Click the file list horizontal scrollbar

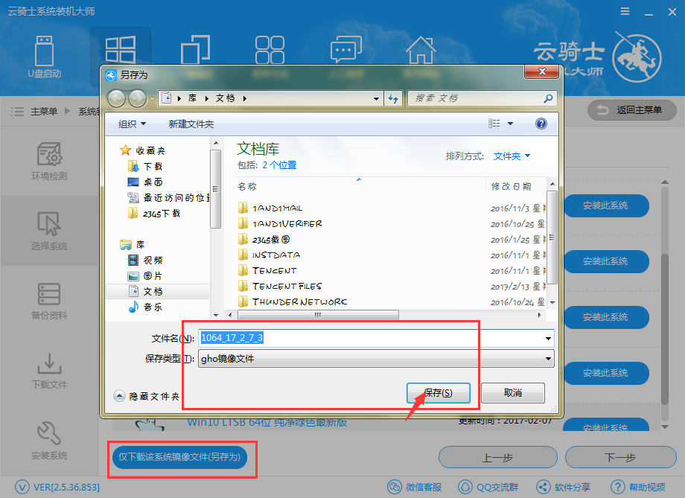pyautogui.click(x=318, y=315)
